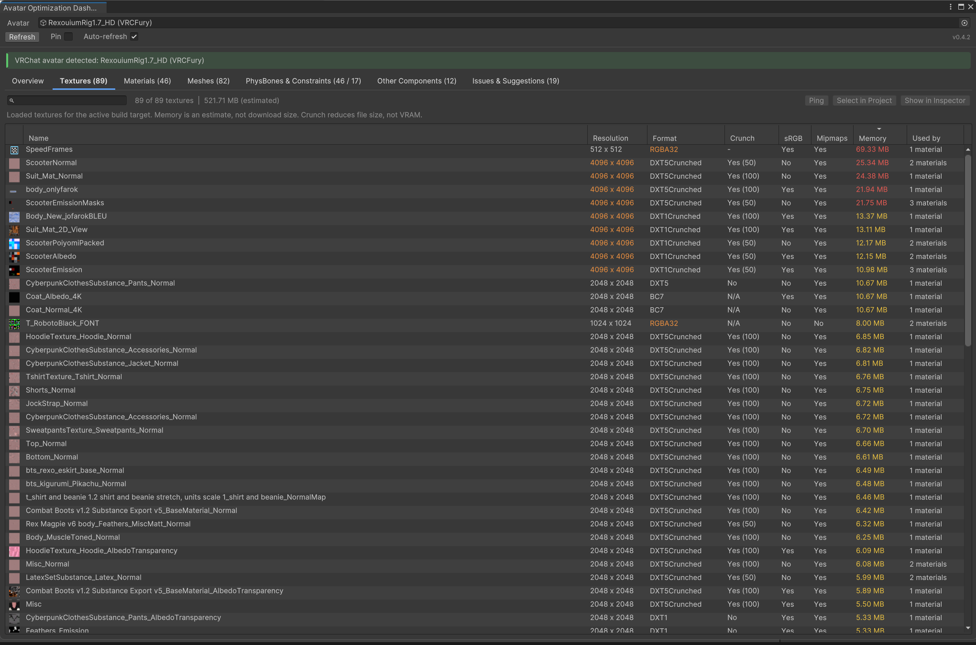Screen dimensions: 976x645
Task: Click the Refresh button
Action: coord(22,37)
